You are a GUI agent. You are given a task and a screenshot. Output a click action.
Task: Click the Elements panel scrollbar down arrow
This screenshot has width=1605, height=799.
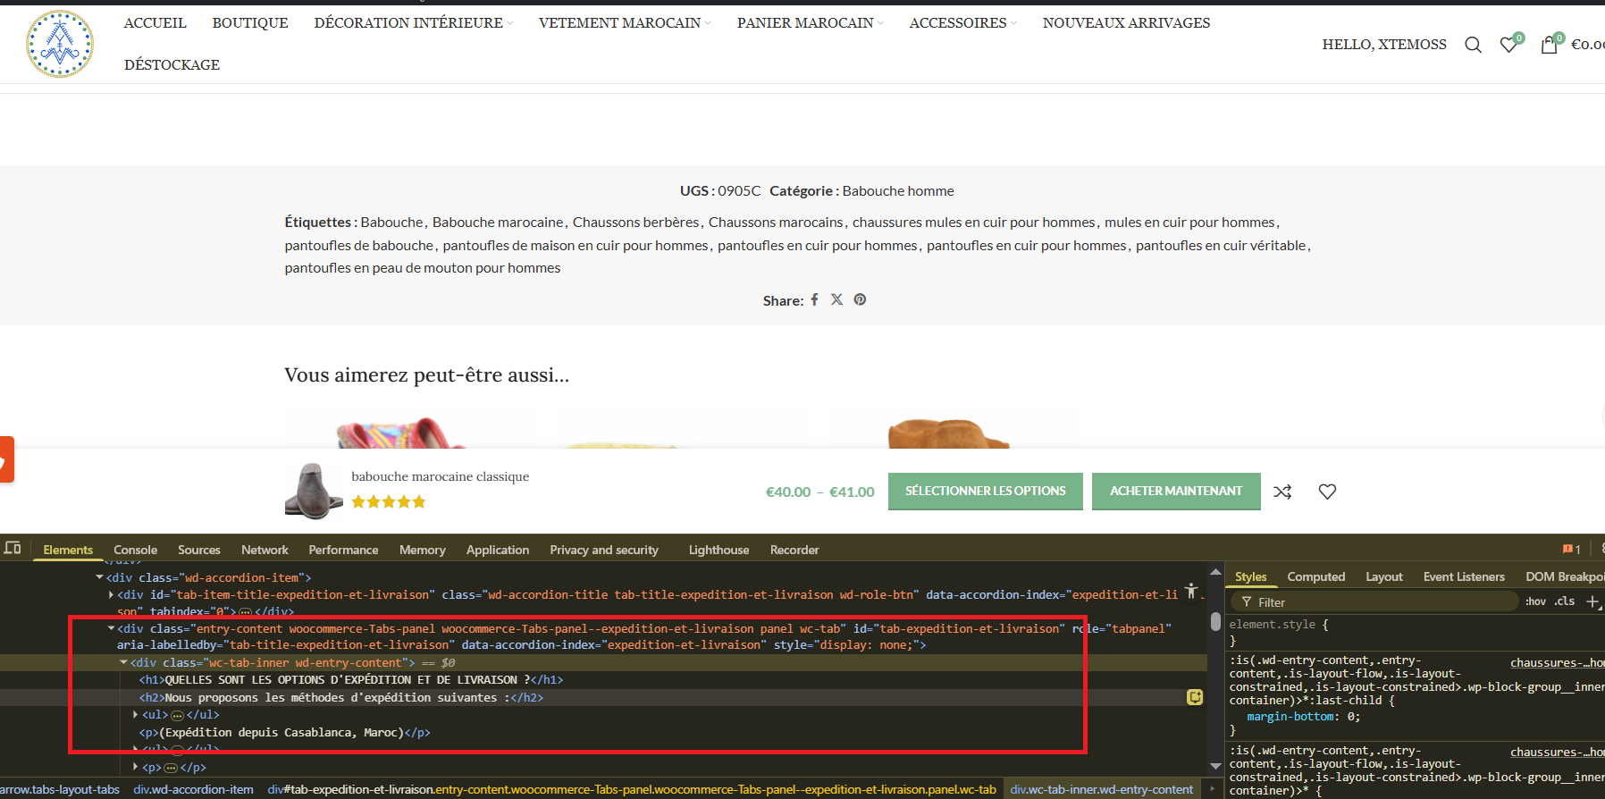(1215, 766)
